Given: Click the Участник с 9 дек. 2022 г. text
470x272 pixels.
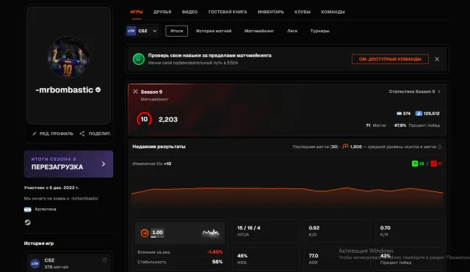Looking at the screenshot, I should pyautogui.click(x=51, y=188).
